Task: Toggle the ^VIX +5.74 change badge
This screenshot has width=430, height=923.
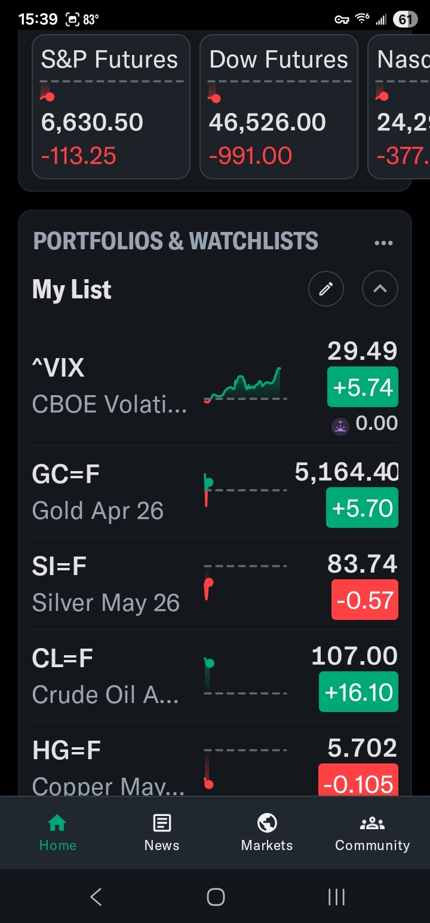Action: [x=363, y=387]
